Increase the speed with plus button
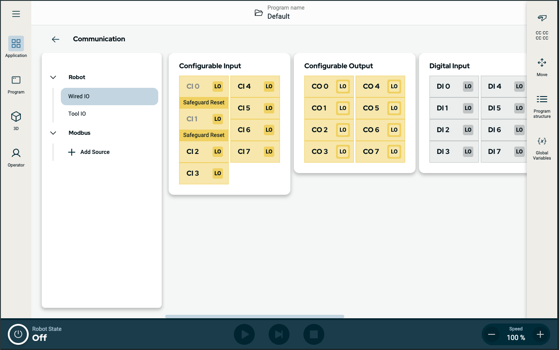Image resolution: width=559 pixels, height=350 pixels. click(540, 334)
